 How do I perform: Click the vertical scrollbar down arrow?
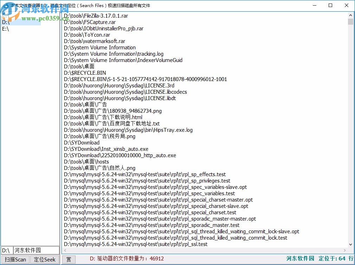tap(350, 245)
